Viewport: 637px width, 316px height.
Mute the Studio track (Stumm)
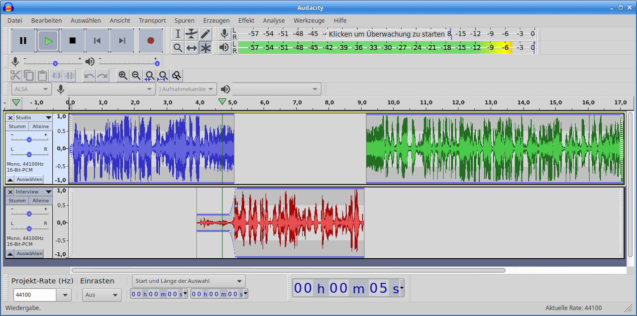[x=17, y=126]
